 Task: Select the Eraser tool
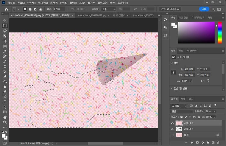5,76
